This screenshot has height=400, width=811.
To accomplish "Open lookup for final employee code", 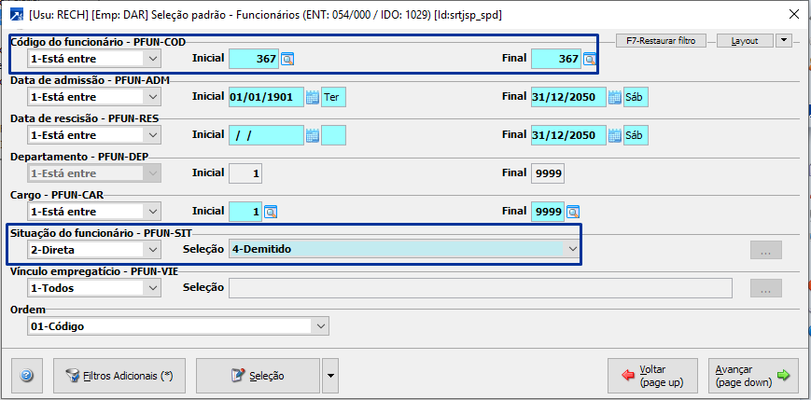I will point(590,60).
